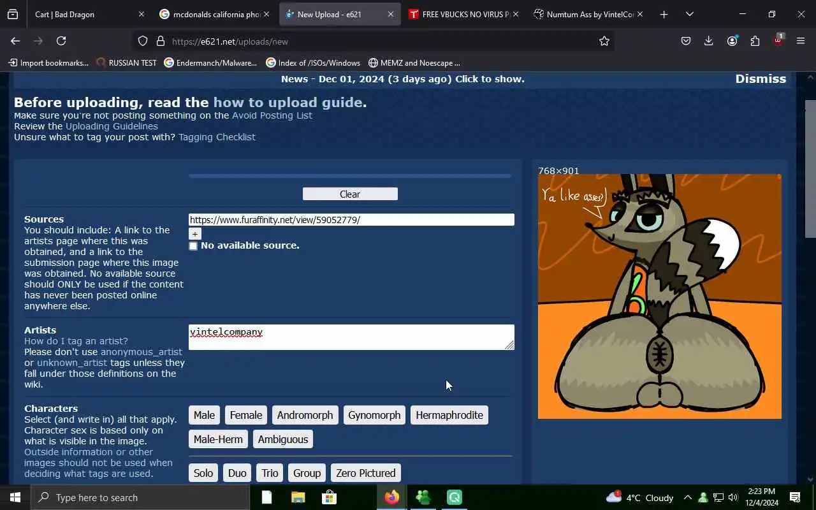Open Import bookmarks bookmark
816x510 pixels.
48,62
